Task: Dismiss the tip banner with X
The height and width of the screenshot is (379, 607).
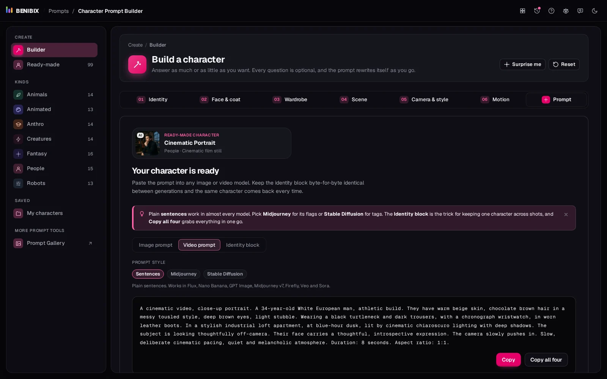Action: point(566,215)
